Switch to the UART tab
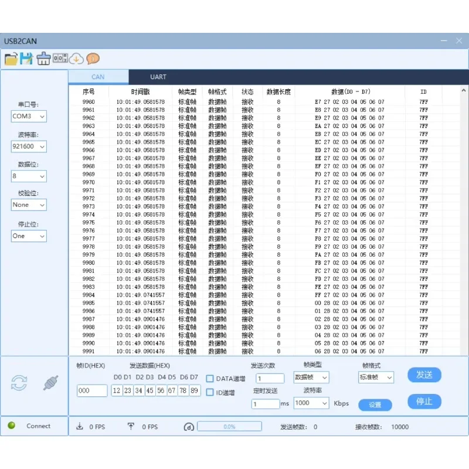The height and width of the screenshot is (469, 469). tap(158, 77)
